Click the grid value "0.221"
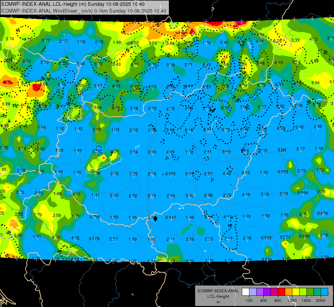Screen dimensions: 334x307 [285, 237]
